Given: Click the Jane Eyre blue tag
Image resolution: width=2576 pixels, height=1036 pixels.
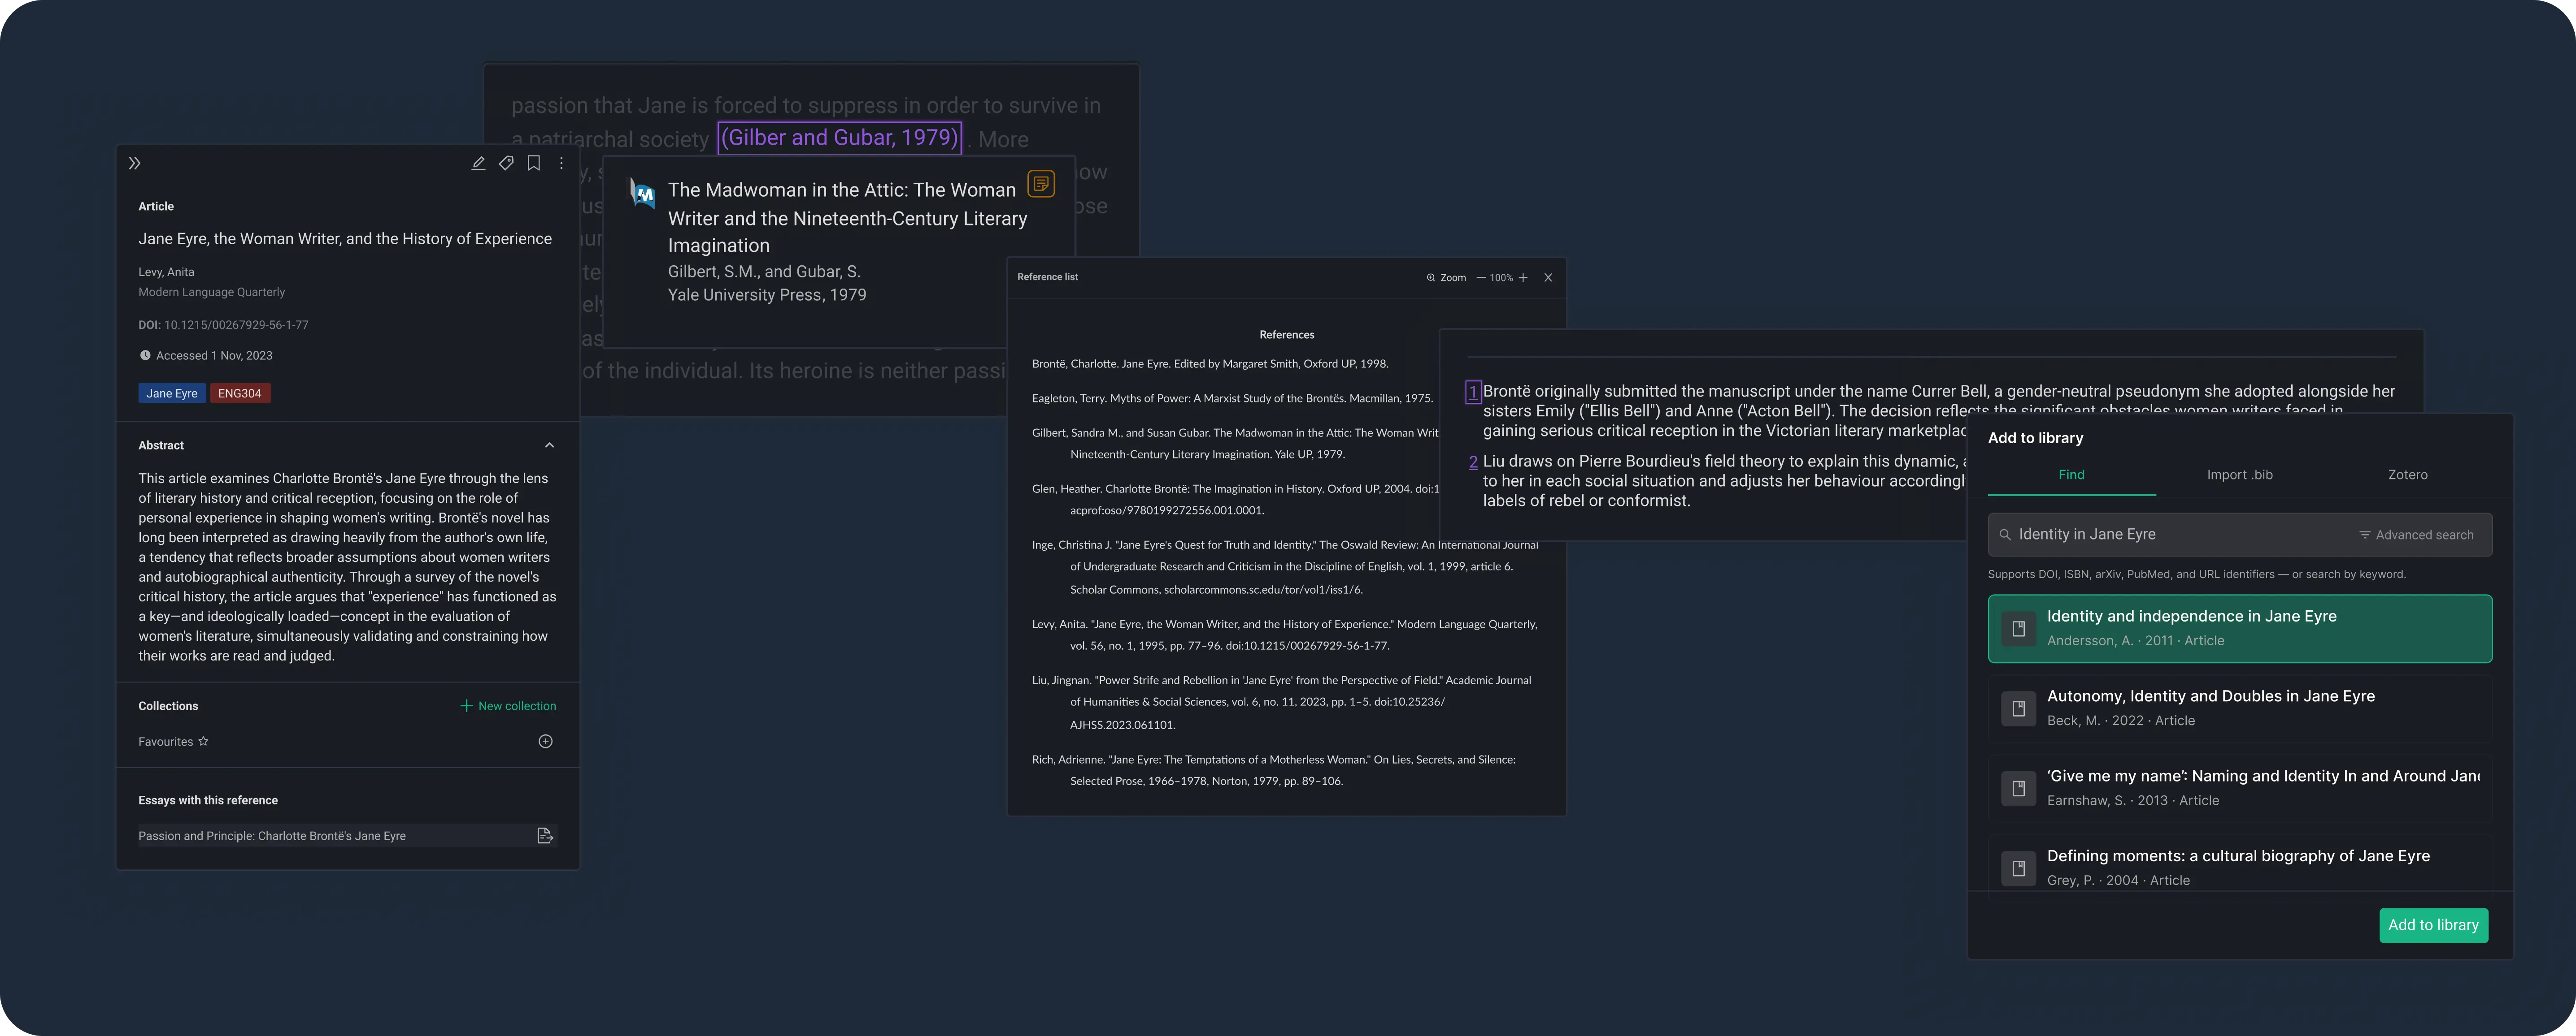Looking at the screenshot, I should 172,393.
